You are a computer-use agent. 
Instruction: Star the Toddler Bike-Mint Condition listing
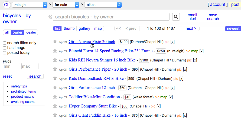click(x=55, y=97)
